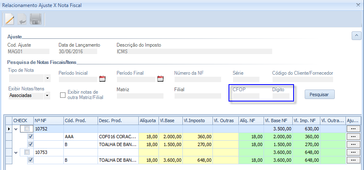Check the box for NF 10752
The height and width of the screenshot is (170, 364).
point(27,129)
